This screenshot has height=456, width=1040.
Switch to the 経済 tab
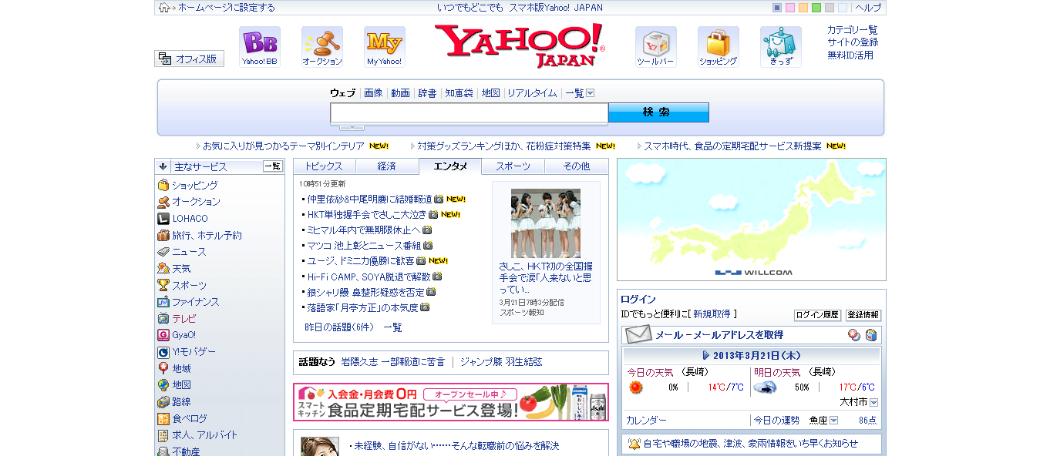(387, 166)
